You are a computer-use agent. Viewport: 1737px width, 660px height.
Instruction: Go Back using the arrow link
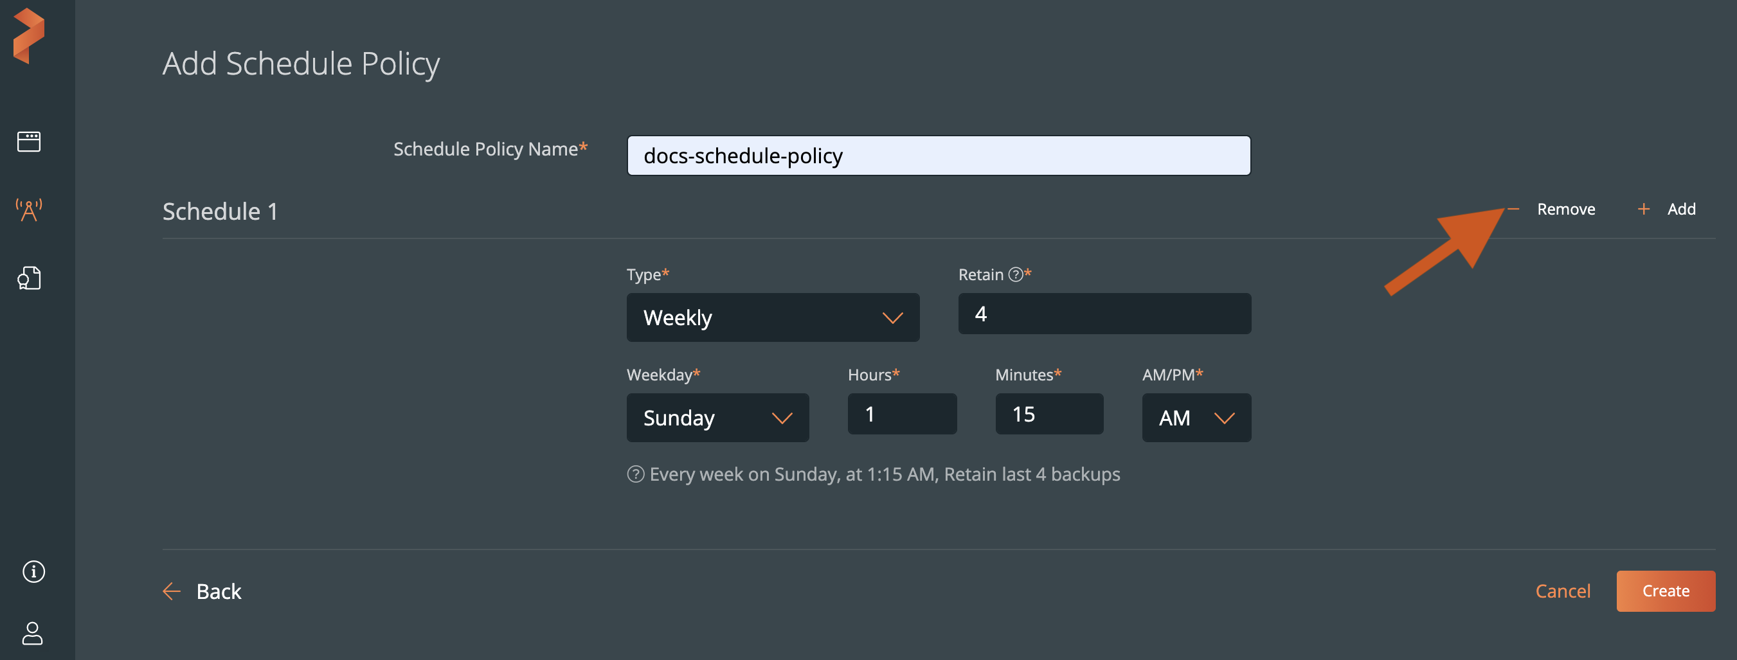tap(203, 591)
